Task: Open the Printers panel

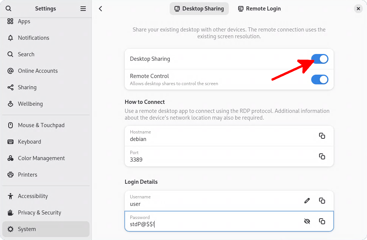Action: [x=27, y=175]
